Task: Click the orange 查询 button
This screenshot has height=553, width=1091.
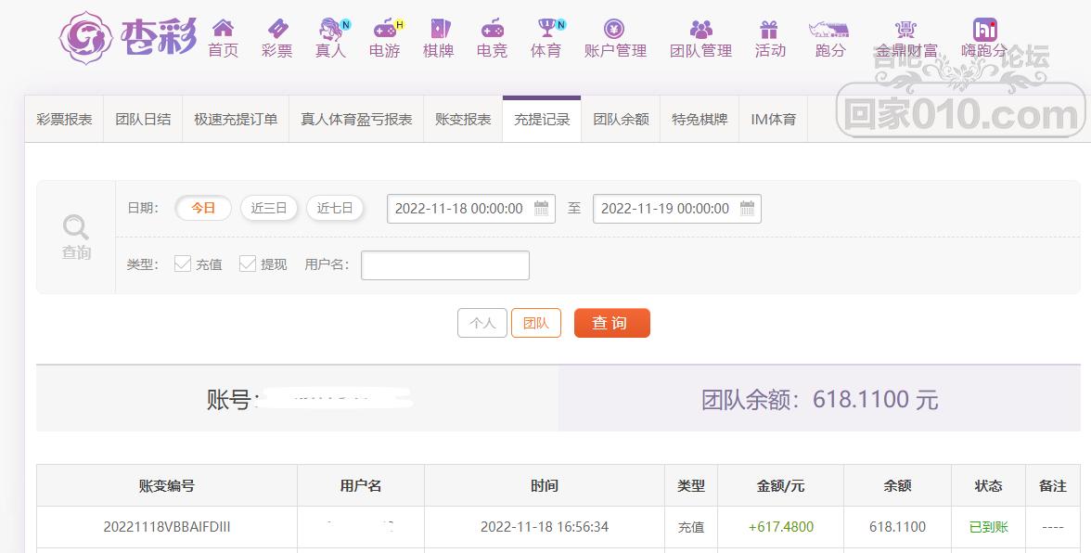Action: [x=611, y=323]
